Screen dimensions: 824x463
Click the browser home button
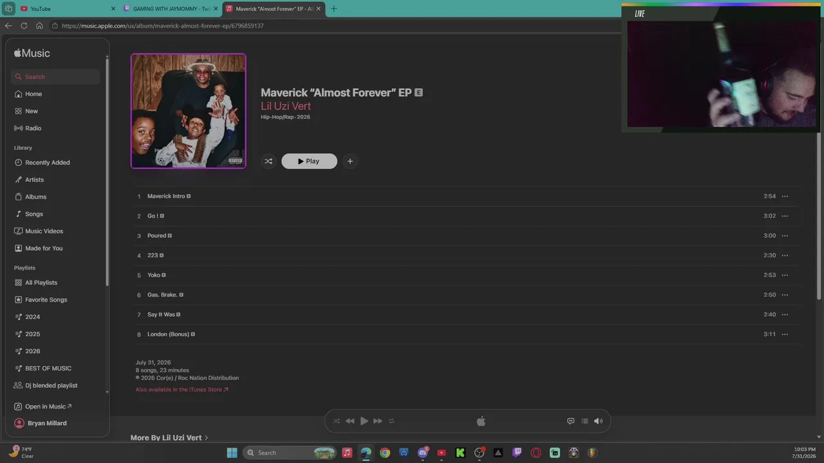(39, 26)
